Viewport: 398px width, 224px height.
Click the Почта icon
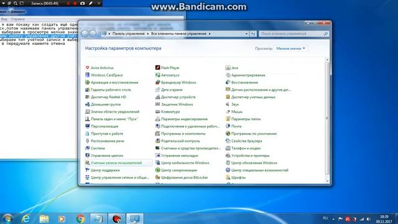(x=228, y=126)
